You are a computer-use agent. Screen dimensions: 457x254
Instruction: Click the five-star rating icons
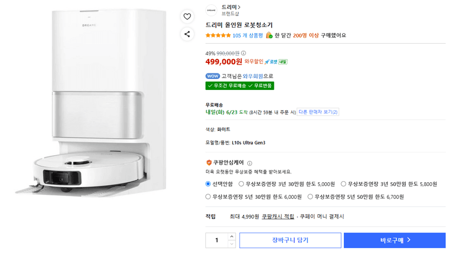[x=218, y=35]
